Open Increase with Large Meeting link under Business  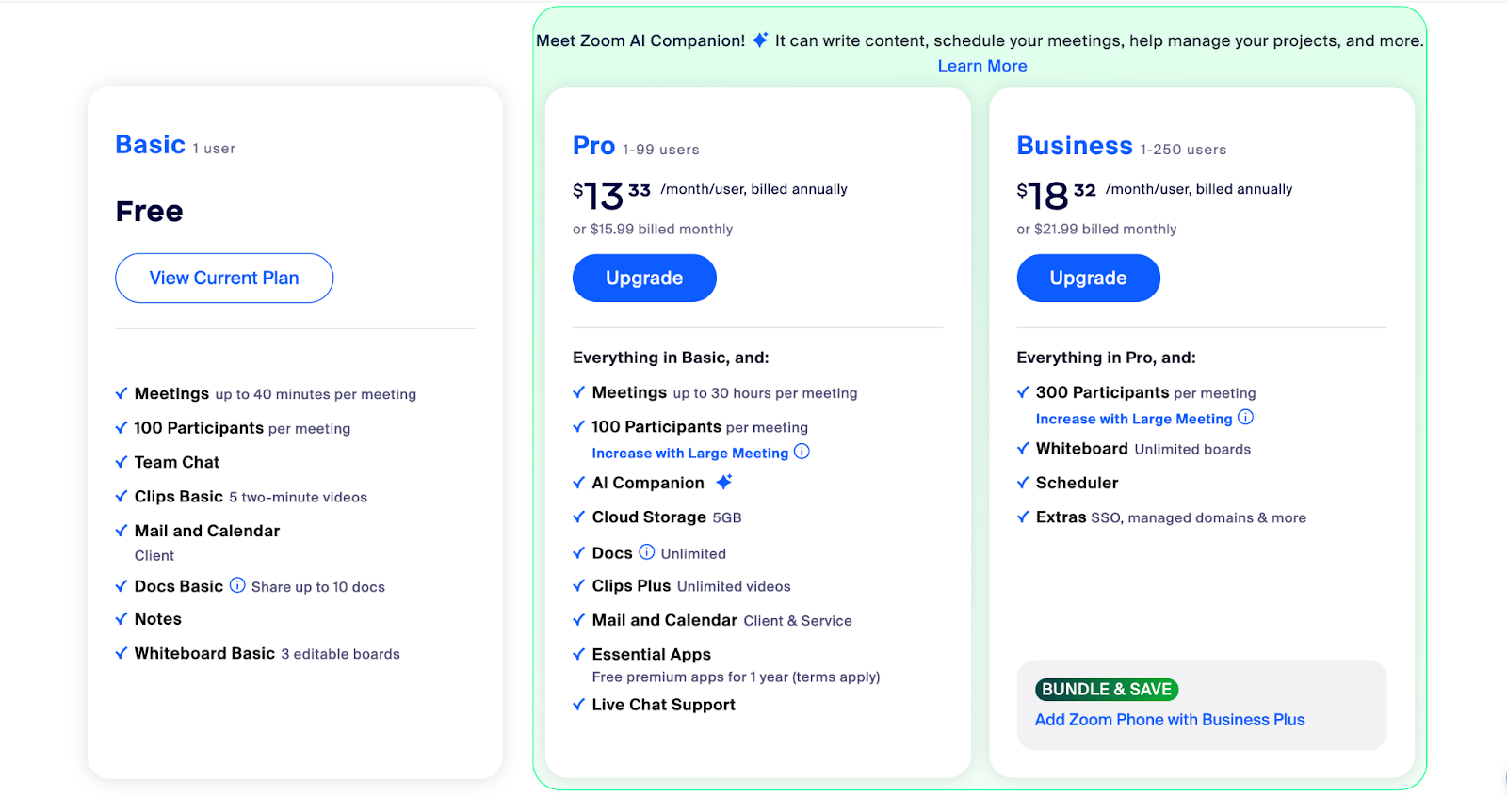coord(1134,420)
